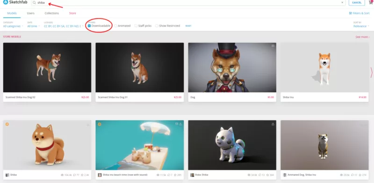Click author avatar next to Animated Dog, Shiba Inu
The image size is (374, 183).
click(285, 175)
